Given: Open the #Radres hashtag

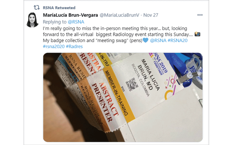Looking at the screenshot, I should click(74, 46).
